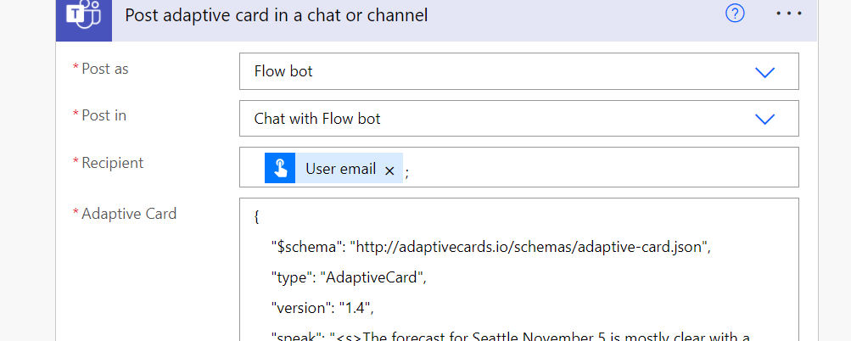Click the 'Recipient' field label
The image size is (851, 341).
(x=112, y=162)
